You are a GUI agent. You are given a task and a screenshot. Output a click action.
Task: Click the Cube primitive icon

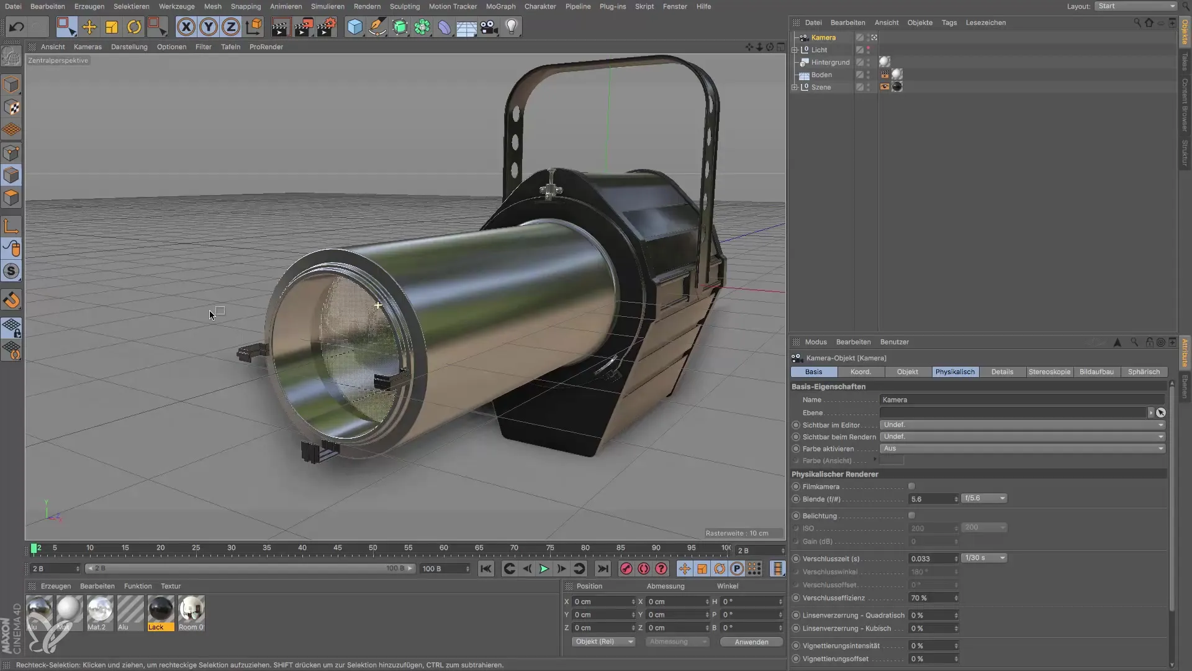(x=354, y=27)
